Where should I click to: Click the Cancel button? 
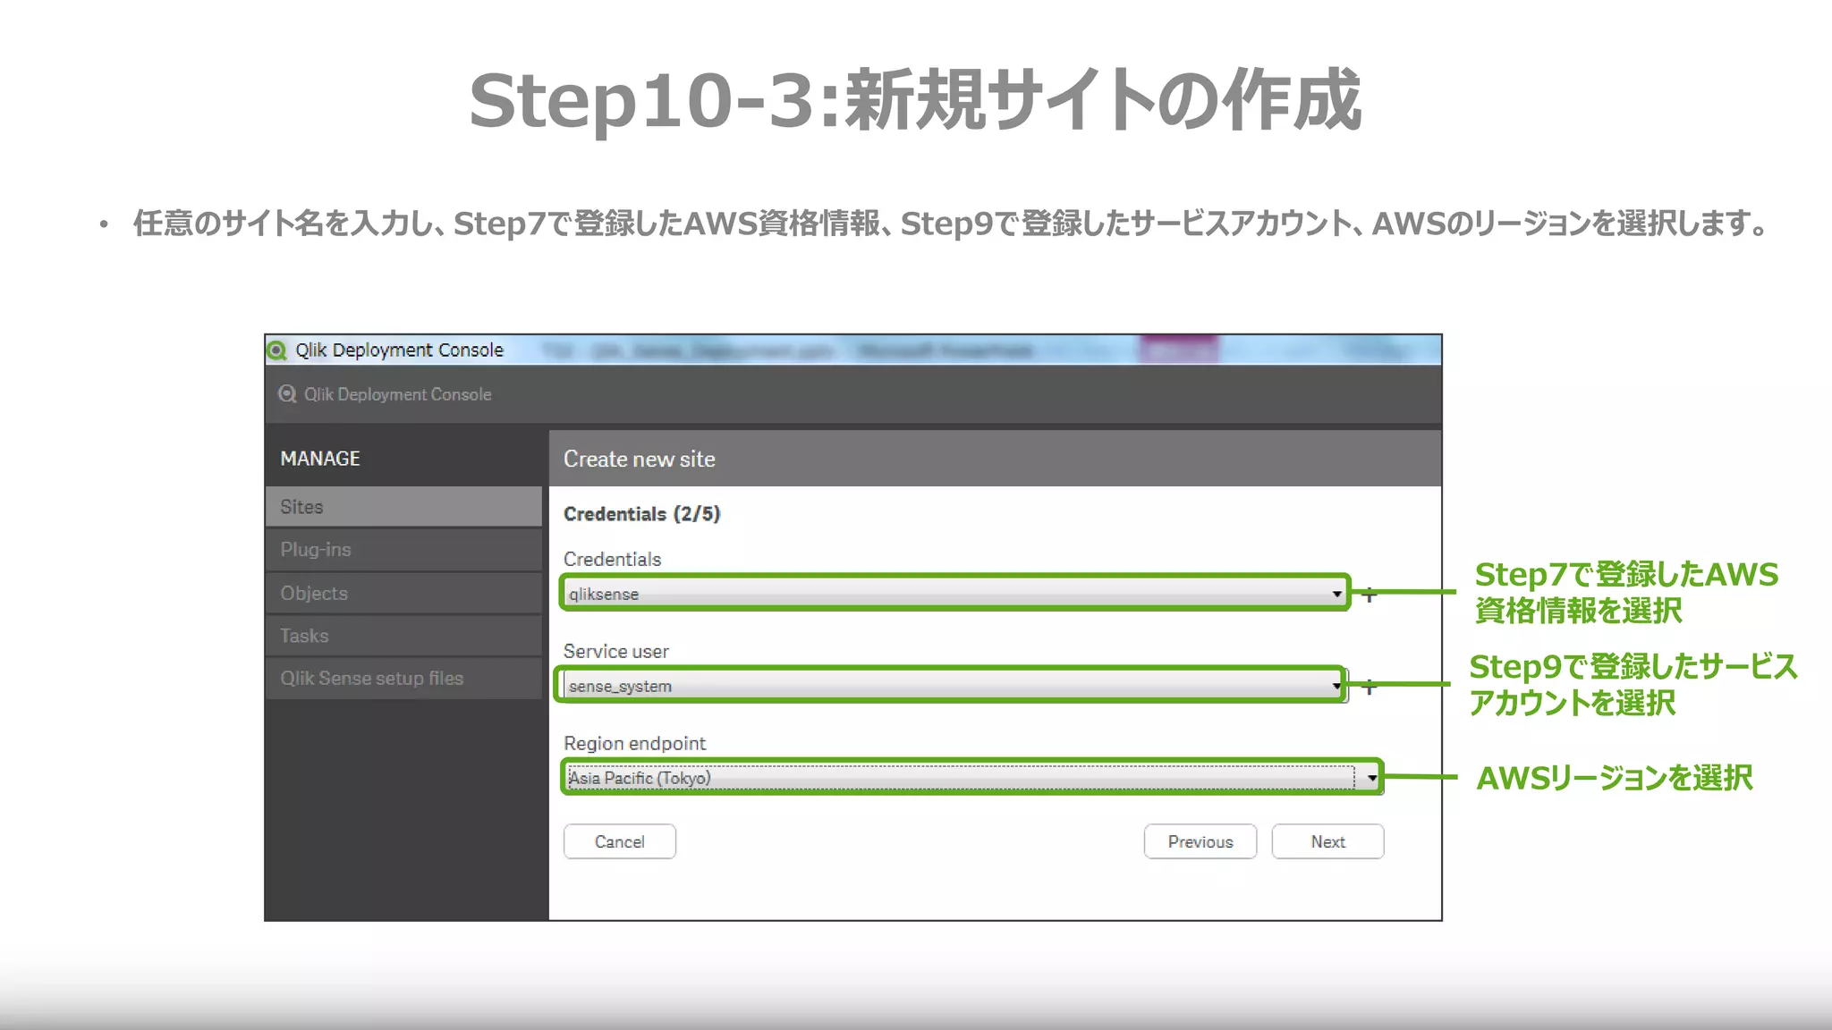pyautogui.click(x=620, y=841)
